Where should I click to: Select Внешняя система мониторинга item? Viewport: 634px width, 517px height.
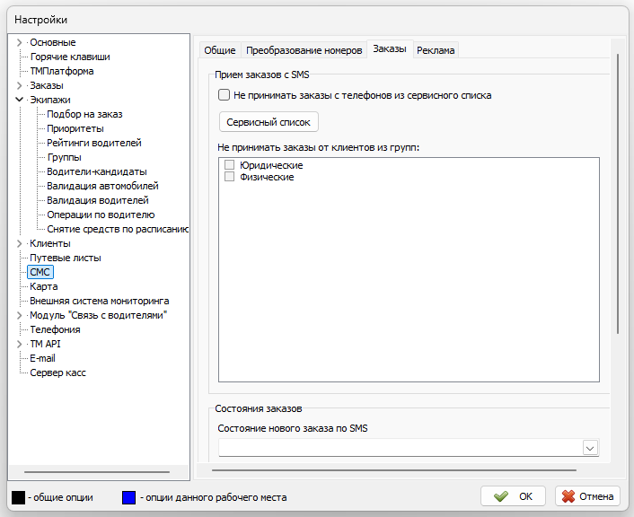point(100,302)
